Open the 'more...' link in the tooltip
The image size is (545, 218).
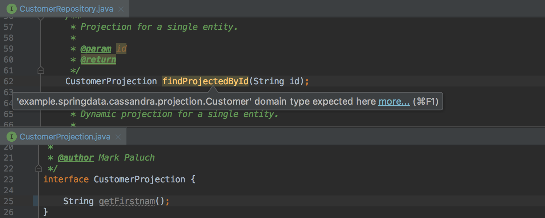tap(394, 102)
